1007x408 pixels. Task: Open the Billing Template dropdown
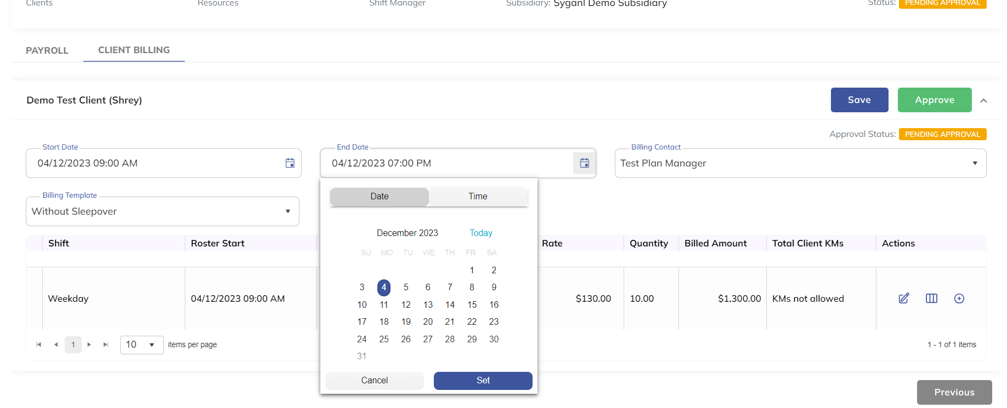click(x=287, y=211)
